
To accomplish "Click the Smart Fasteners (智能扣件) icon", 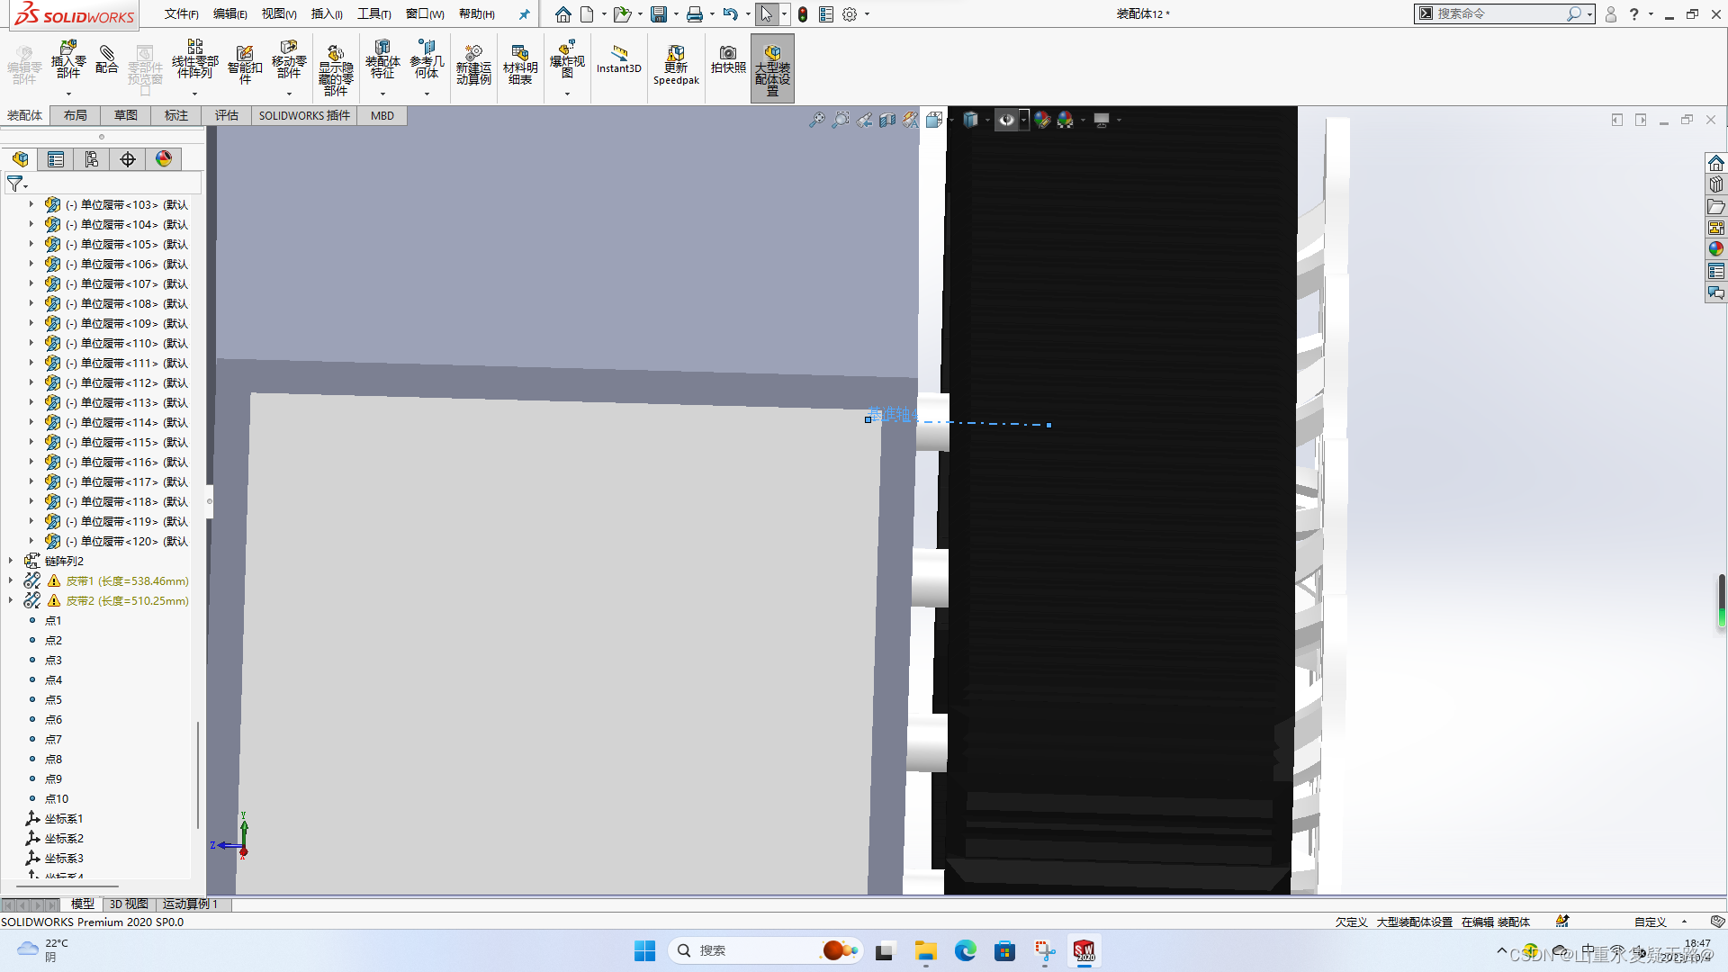I will 245,64.
